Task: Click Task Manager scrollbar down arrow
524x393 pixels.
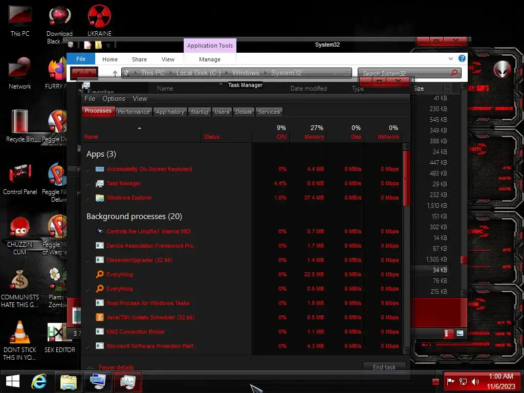Action: tap(406, 350)
